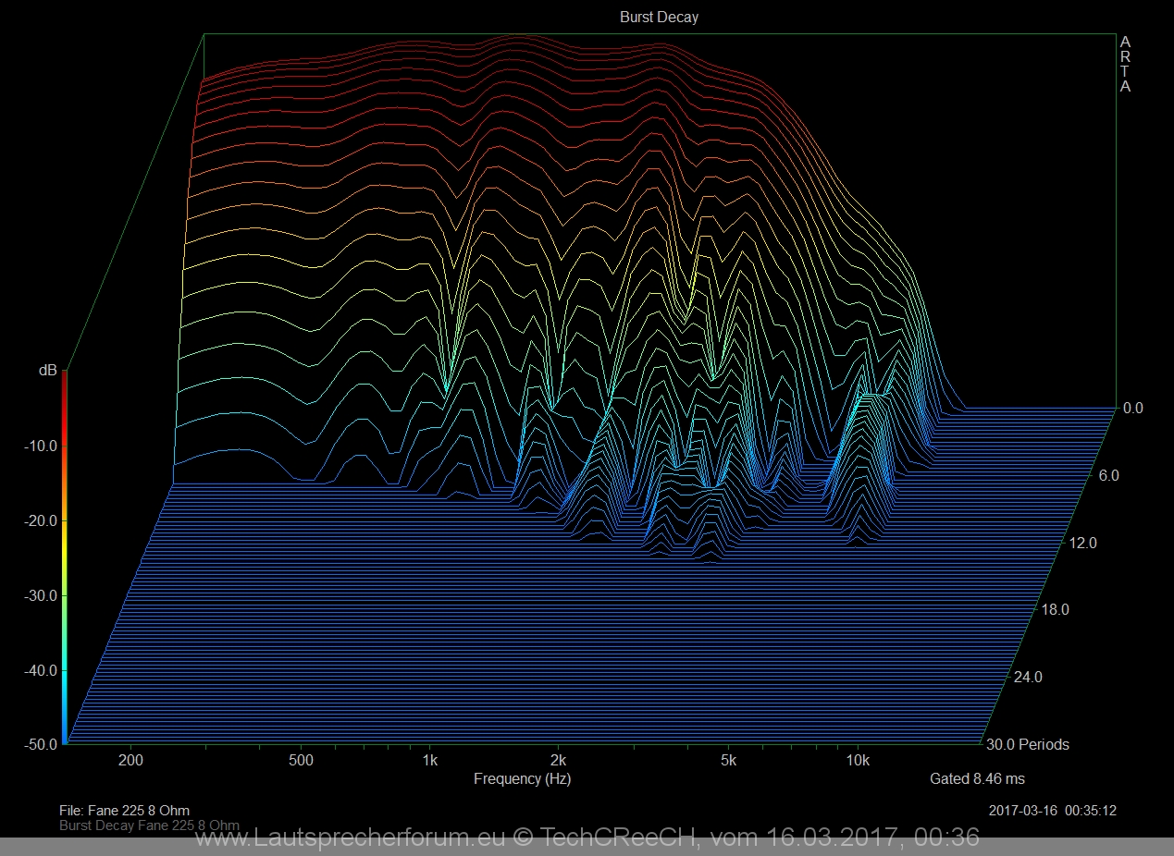Image resolution: width=1174 pixels, height=856 pixels.
Task: Click the 1k frequency tick label
Action: [x=429, y=761]
